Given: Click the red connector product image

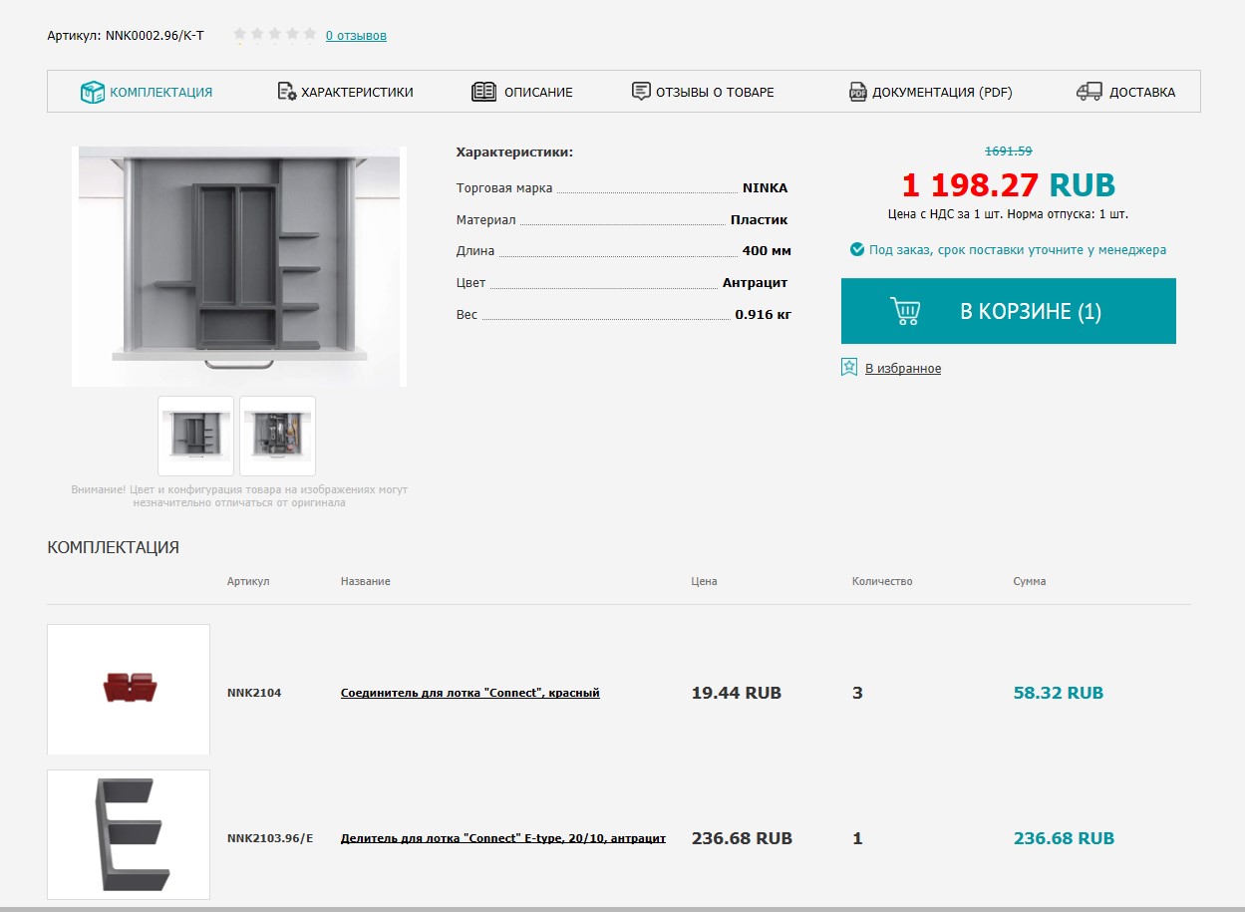Looking at the screenshot, I should 129,689.
